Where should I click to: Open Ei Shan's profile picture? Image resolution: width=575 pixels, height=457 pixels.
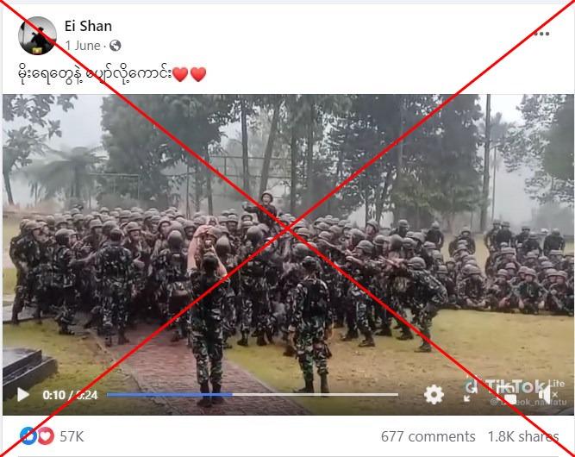pyautogui.click(x=37, y=35)
